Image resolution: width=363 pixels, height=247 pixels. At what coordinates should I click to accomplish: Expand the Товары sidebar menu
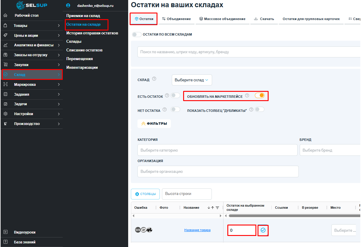click(31, 26)
